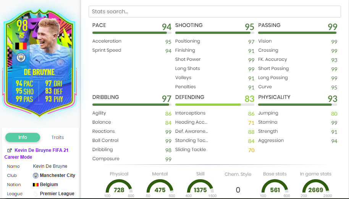This screenshot has width=349, height=199.
Task: Open the Premier League link
Action: (57, 194)
